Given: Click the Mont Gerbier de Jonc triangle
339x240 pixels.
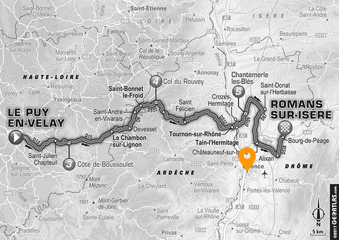Looking at the screenshot, I should point(93,202).
